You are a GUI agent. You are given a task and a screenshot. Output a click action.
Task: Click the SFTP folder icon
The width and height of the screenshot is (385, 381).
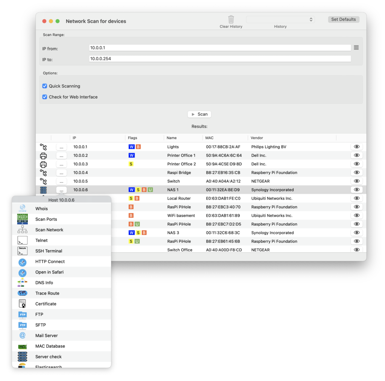[22, 325]
